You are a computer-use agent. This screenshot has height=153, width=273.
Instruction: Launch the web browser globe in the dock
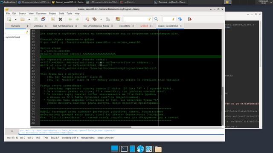pos(140,149)
